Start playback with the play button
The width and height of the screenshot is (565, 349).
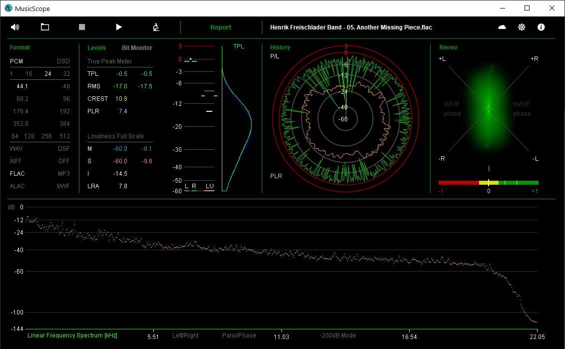pos(119,27)
